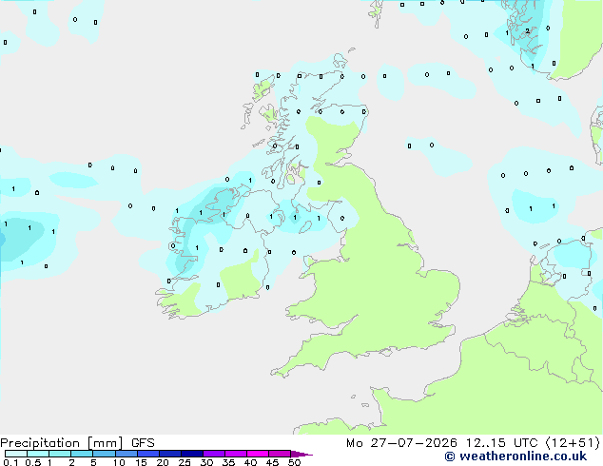The image size is (603, 466).
Task: Click the 'Mo 27-07-2026' date text
Action: pyautogui.click(x=402, y=443)
